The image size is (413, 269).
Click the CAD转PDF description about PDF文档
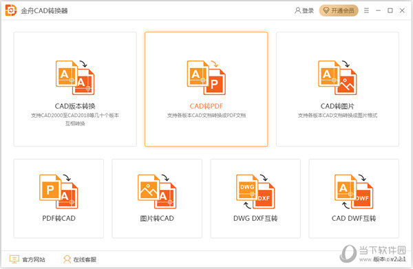click(x=206, y=116)
